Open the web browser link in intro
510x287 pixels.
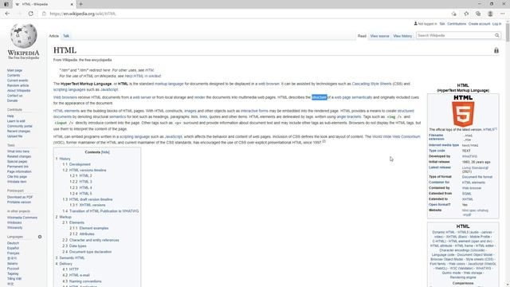pos(269,84)
